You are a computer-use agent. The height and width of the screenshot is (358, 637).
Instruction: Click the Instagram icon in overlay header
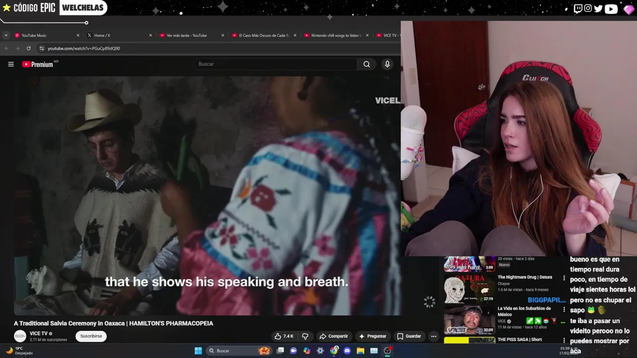[x=588, y=8]
